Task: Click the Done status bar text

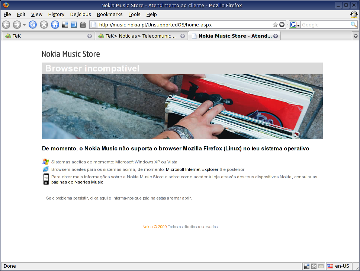Action: [x=10, y=266]
